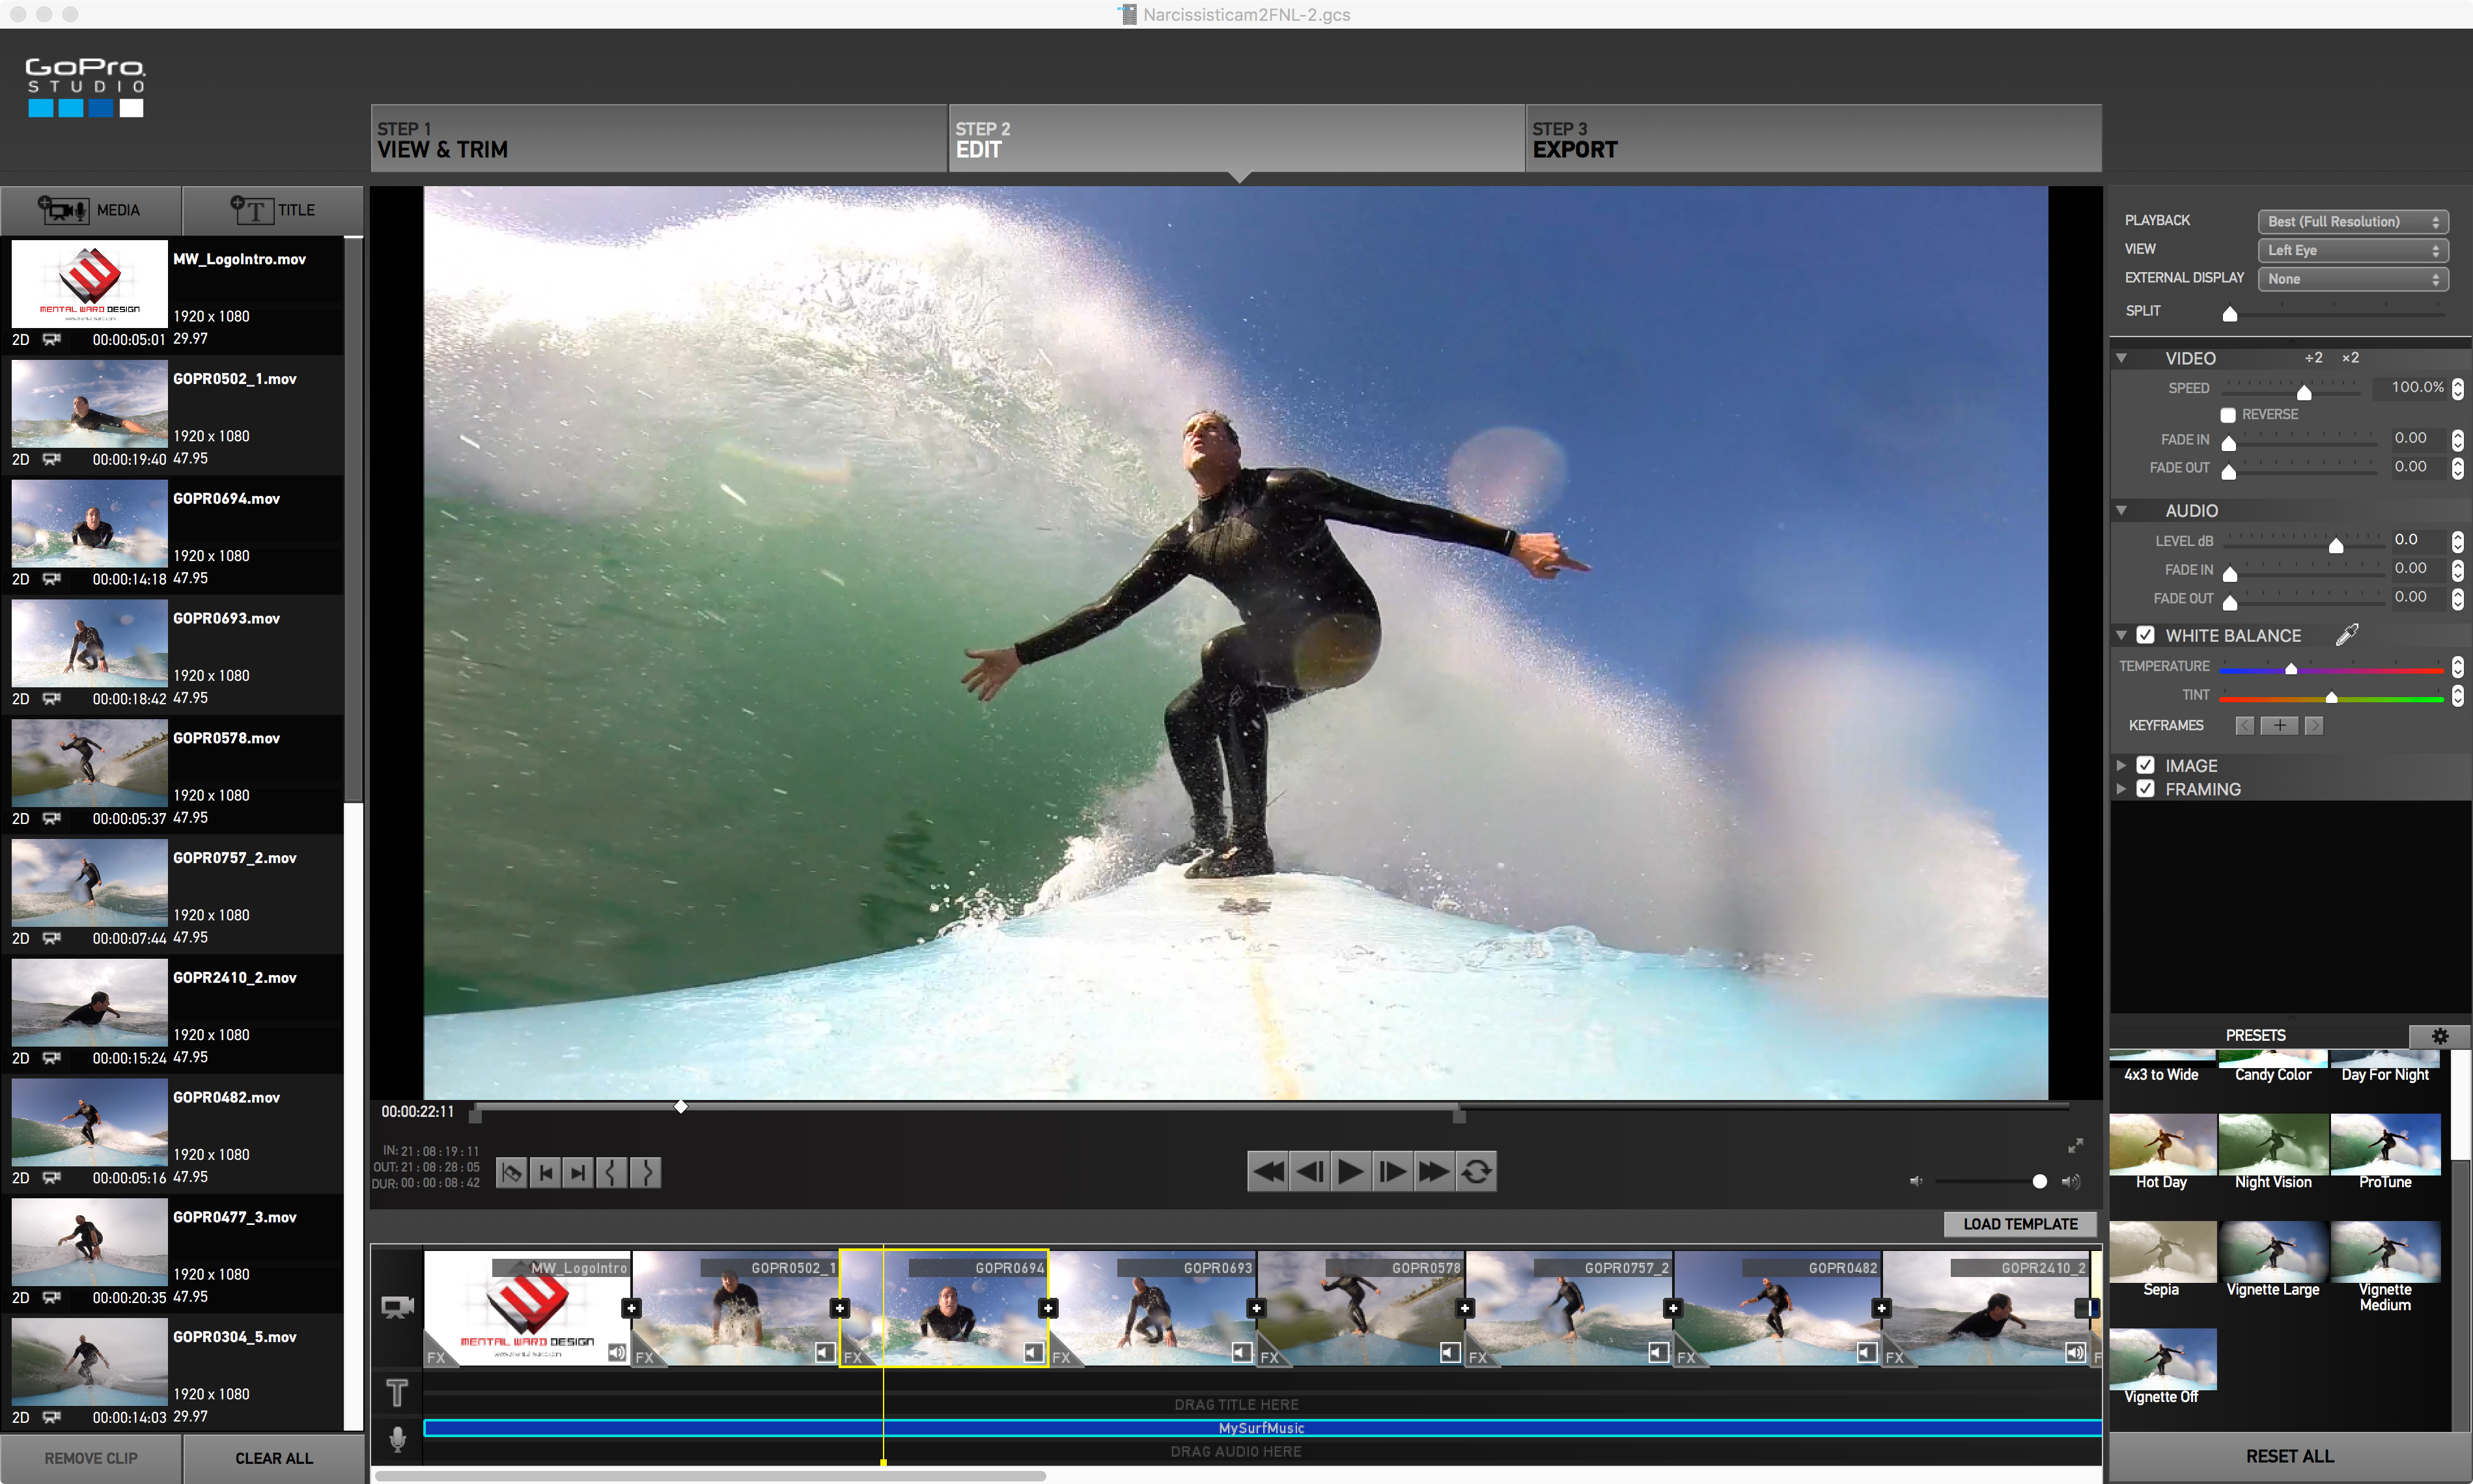This screenshot has width=2473, height=1484.
Task: Expand the PLAYBACK quality dropdown
Action: tap(2346, 221)
